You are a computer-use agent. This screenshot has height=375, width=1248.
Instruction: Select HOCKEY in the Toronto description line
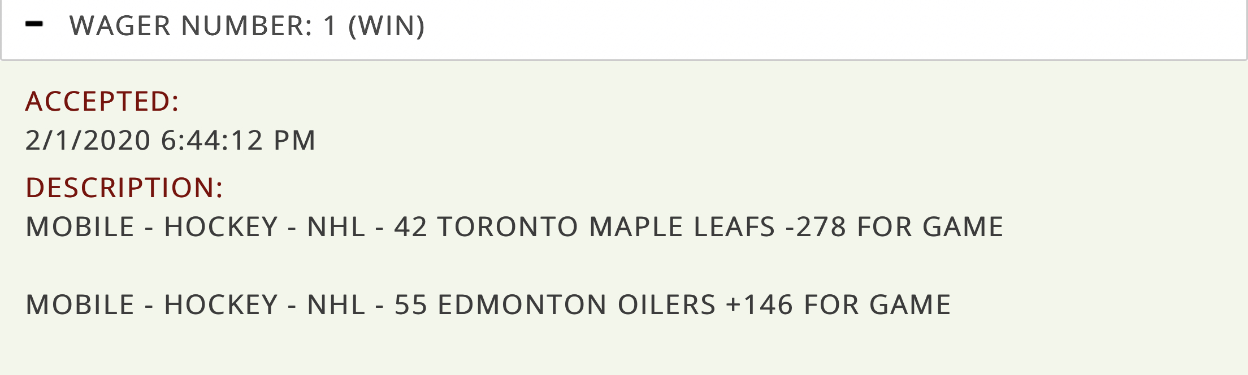click(x=221, y=227)
